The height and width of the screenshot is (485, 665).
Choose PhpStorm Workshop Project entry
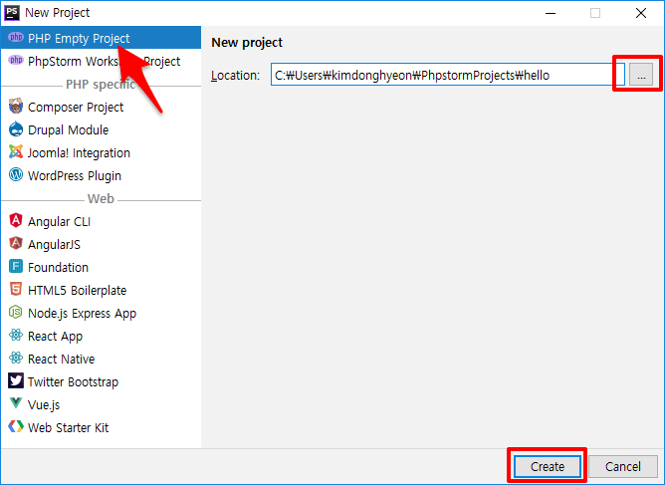pyautogui.click(x=101, y=61)
